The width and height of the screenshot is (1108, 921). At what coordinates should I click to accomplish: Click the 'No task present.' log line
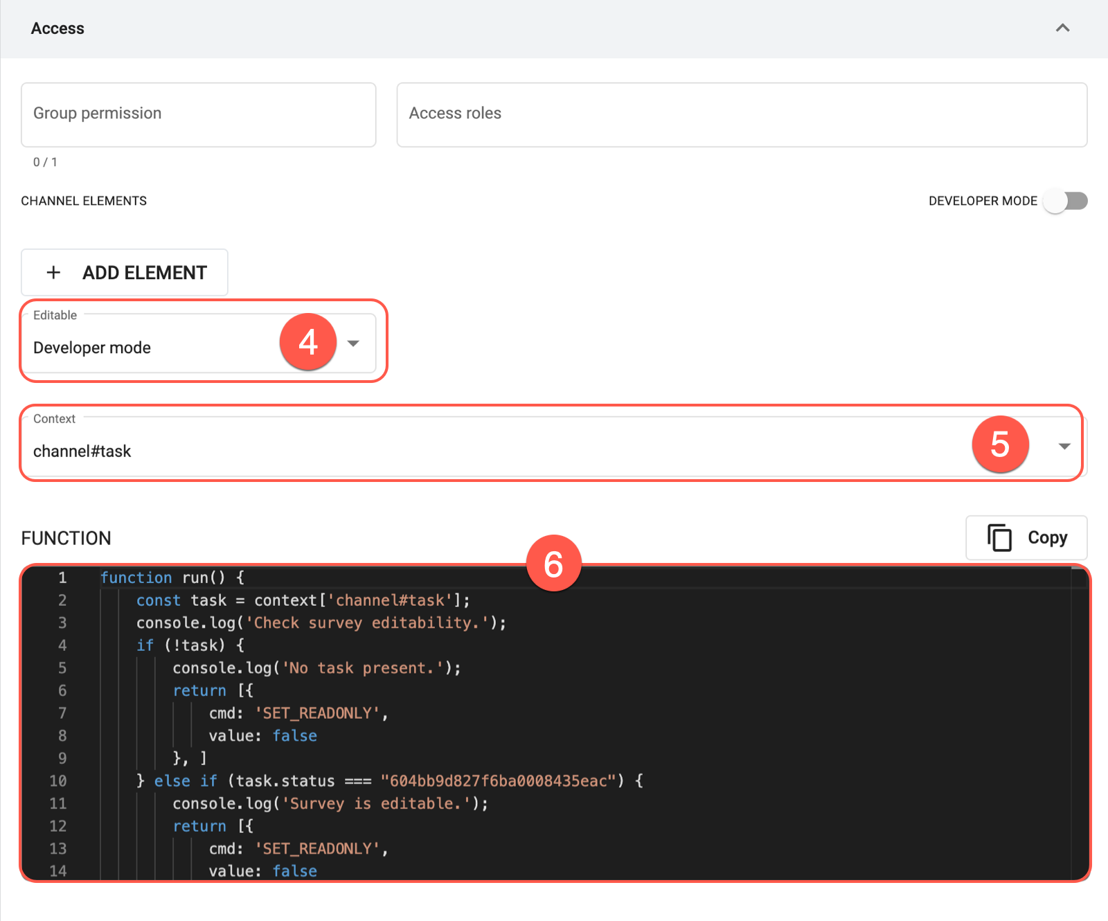[316, 668]
